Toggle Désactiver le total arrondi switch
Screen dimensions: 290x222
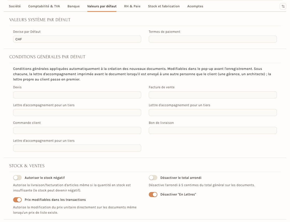point(153,178)
